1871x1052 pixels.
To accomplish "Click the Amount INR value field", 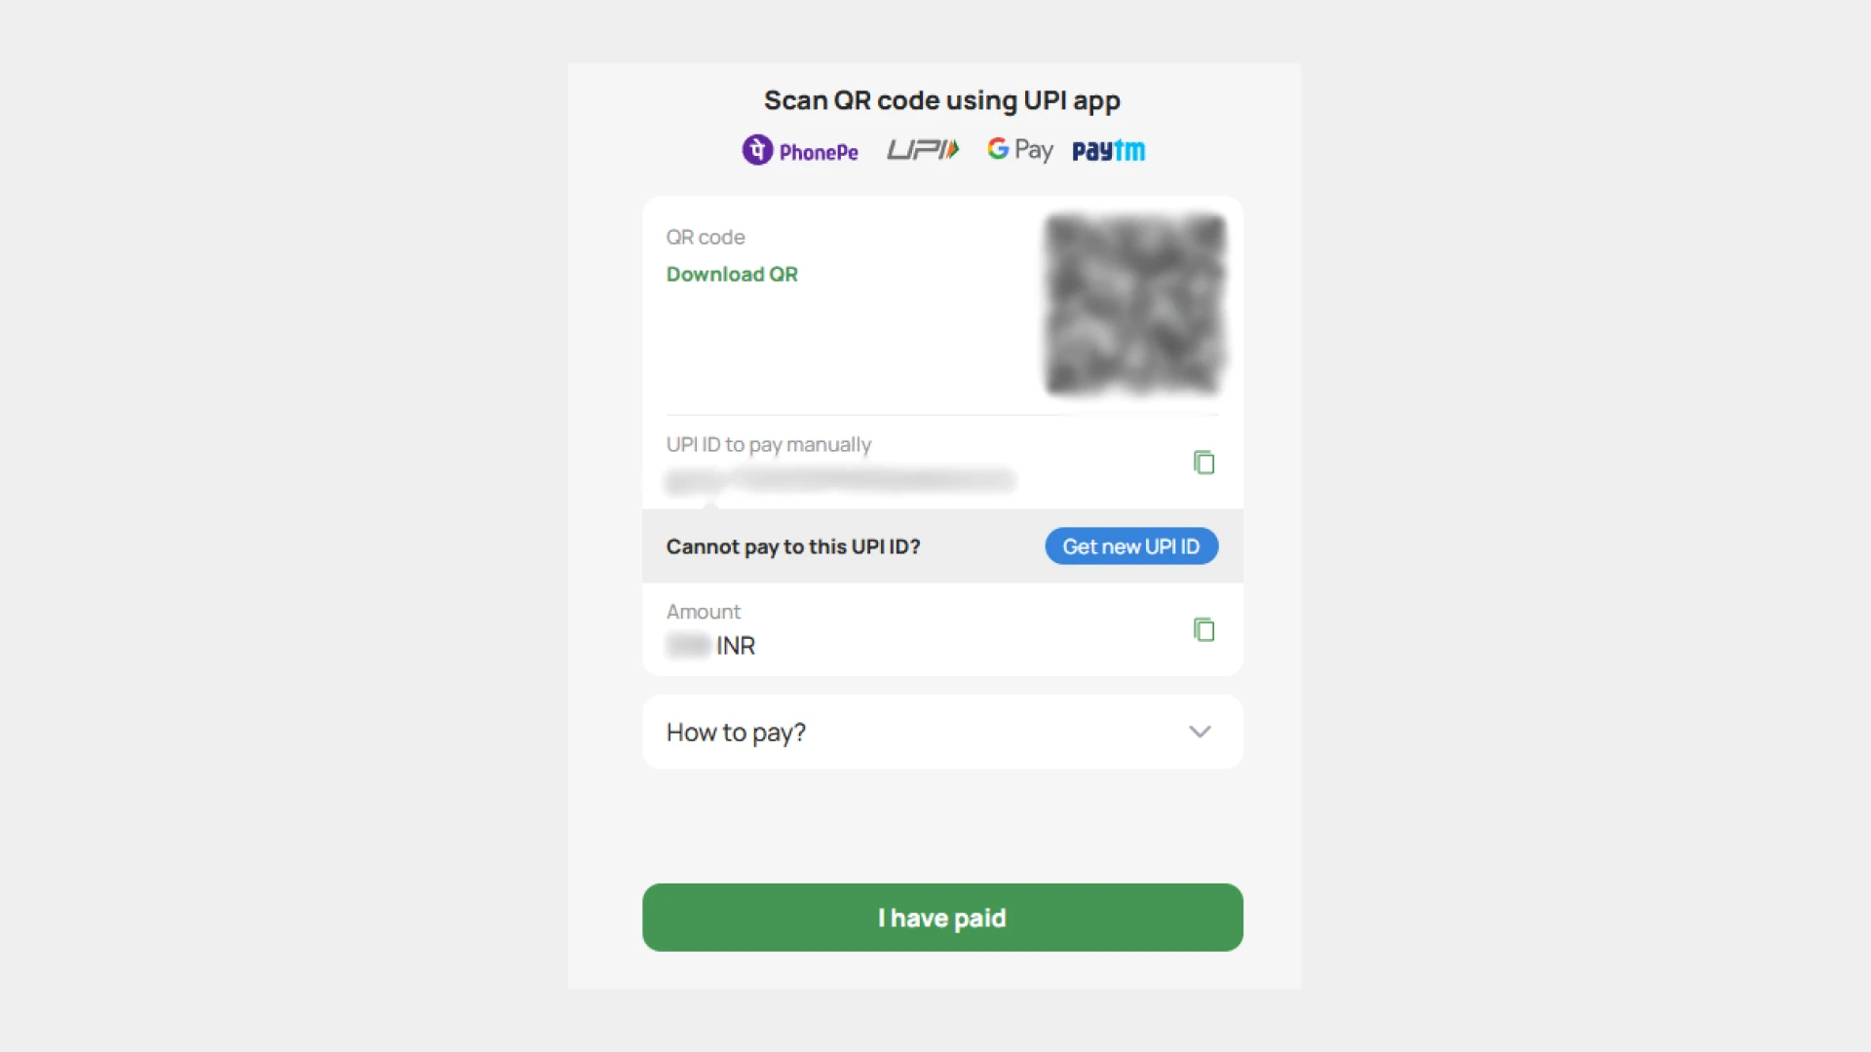I will click(x=710, y=645).
